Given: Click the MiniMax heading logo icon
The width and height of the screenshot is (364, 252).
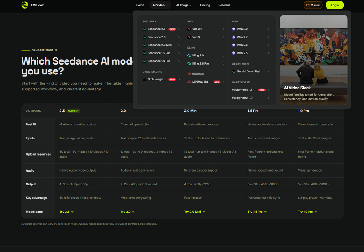Looking at the screenshot, I should [189, 74].
